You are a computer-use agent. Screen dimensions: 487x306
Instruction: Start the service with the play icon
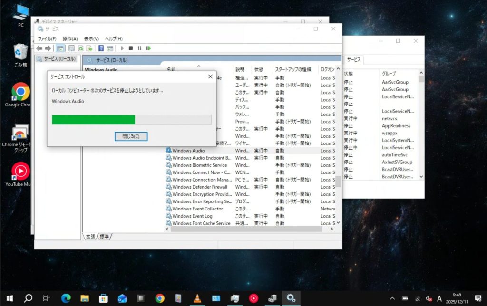pos(123,48)
